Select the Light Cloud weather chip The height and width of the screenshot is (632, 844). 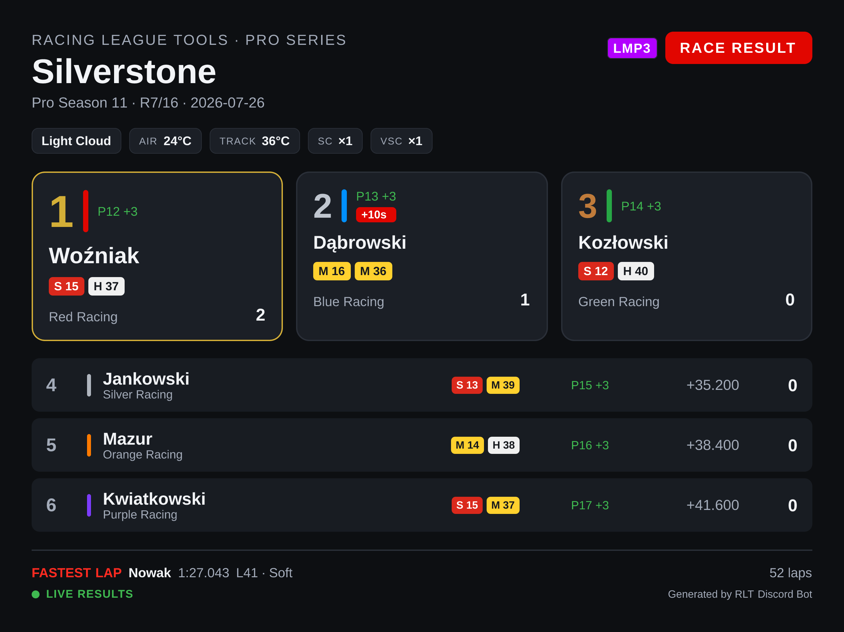(76, 141)
